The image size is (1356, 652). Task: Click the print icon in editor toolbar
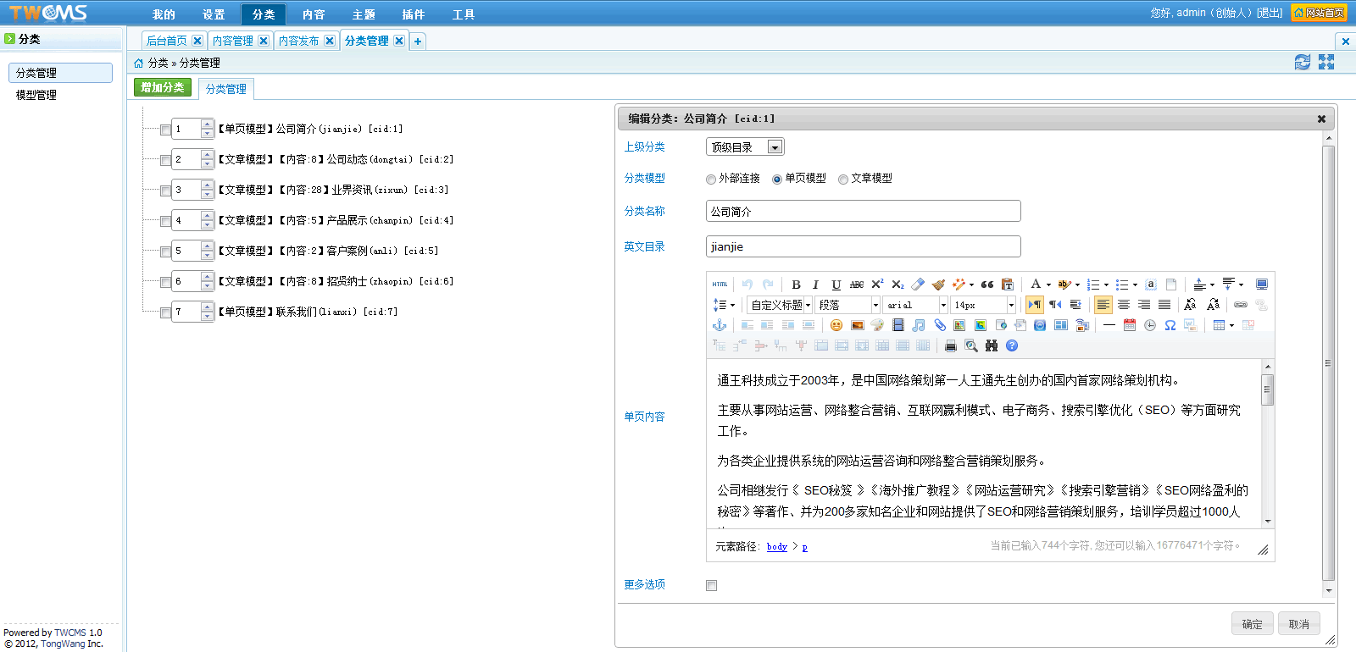point(951,345)
